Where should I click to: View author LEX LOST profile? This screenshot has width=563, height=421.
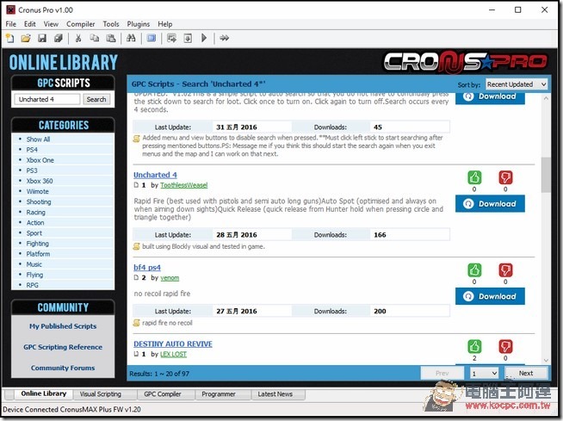click(173, 354)
